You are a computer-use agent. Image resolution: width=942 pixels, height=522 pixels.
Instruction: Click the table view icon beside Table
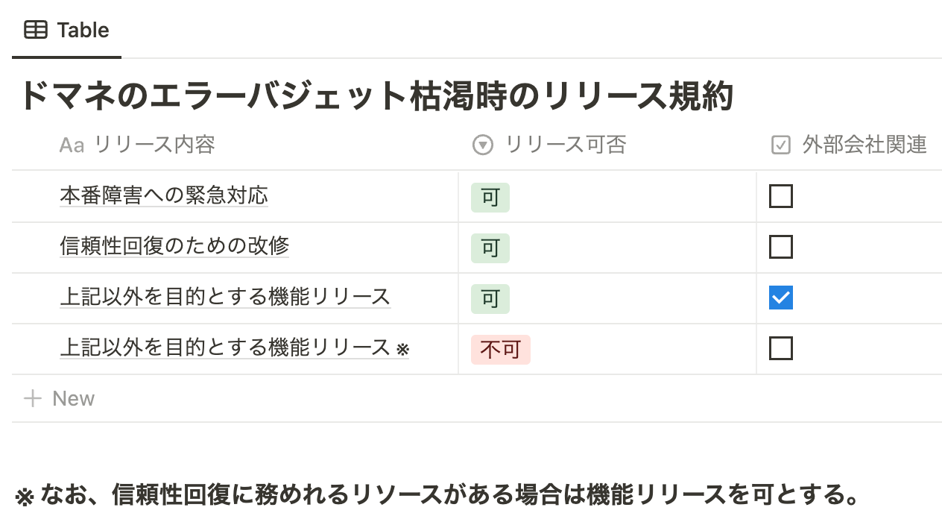pos(35,30)
